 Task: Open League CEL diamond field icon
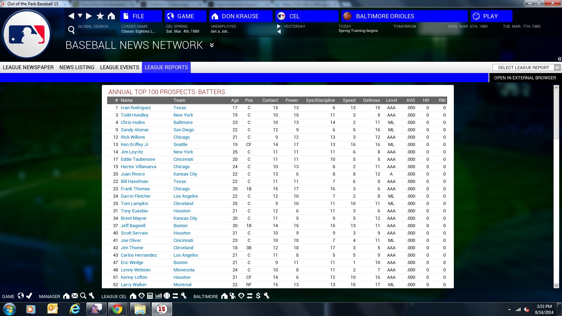[142, 296]
